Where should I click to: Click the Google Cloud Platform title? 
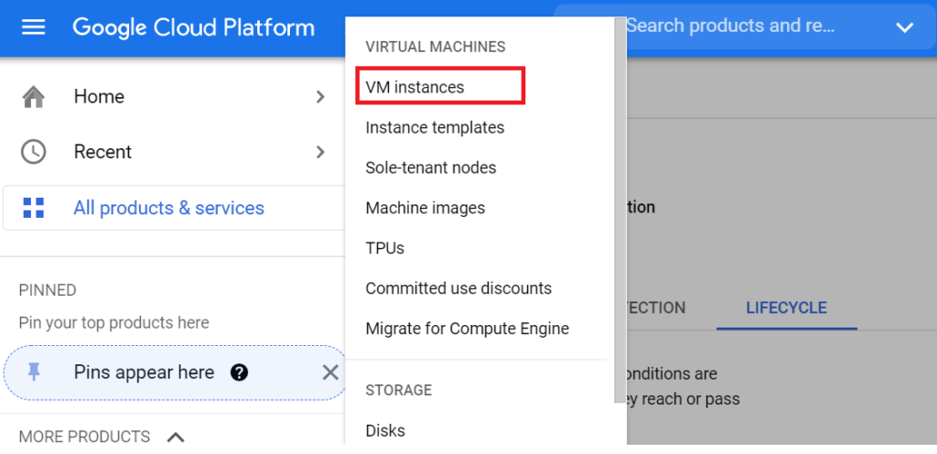(194, 27)
